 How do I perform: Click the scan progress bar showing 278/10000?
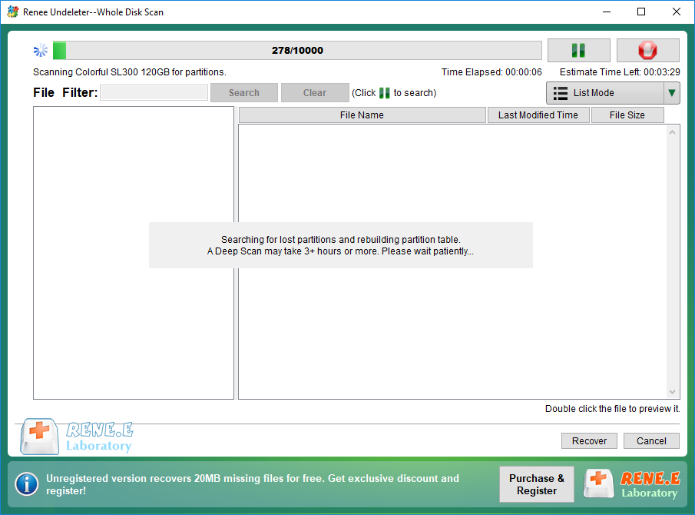click(297, 50)
